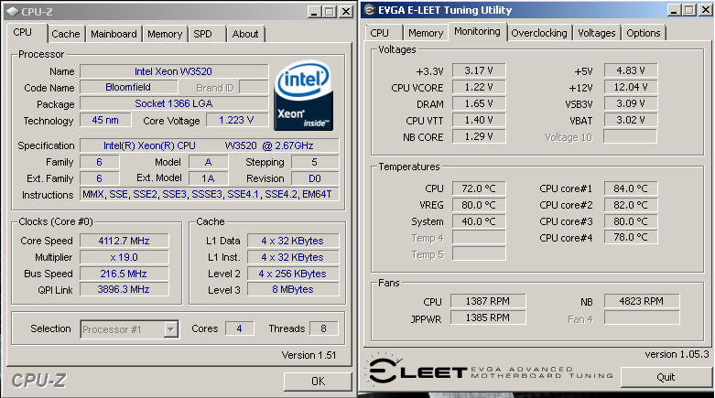Click the +5V reading 4.83 V

coord(631,70)
